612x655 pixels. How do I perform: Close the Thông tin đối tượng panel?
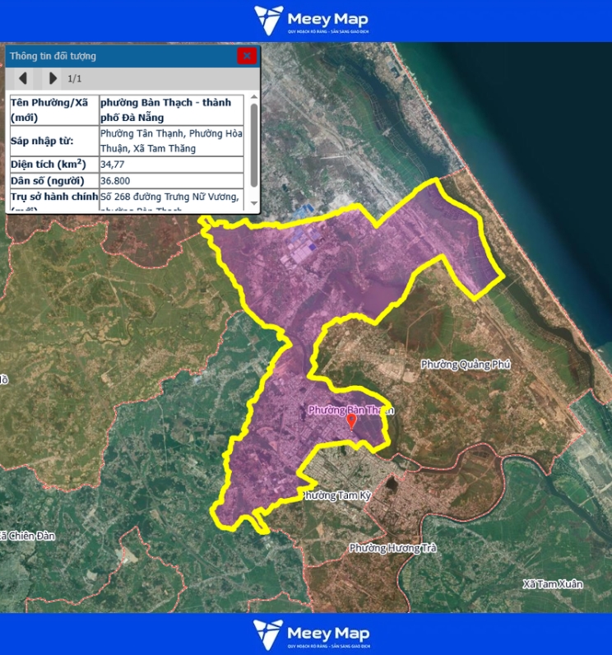246,56
